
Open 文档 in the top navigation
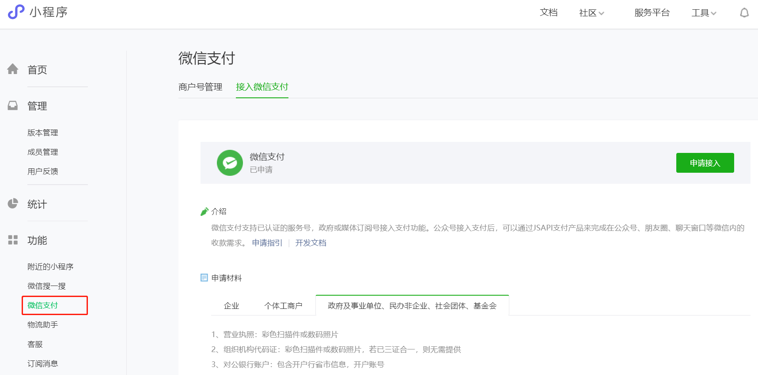point(549,13)
